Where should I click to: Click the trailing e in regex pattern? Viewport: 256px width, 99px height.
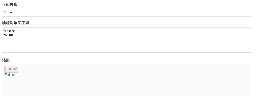coord(11,13)
